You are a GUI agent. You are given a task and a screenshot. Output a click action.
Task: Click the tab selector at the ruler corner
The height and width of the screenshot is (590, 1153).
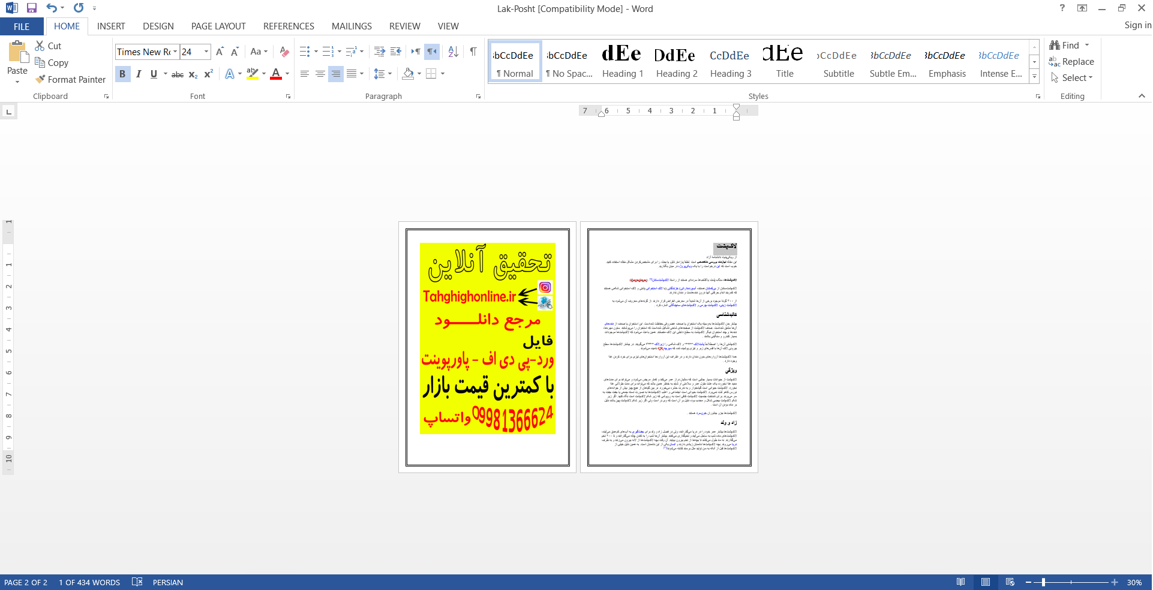coord(8,112)
